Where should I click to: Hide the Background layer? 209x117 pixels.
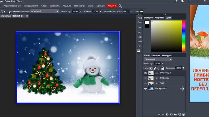(x=145, y=89)
